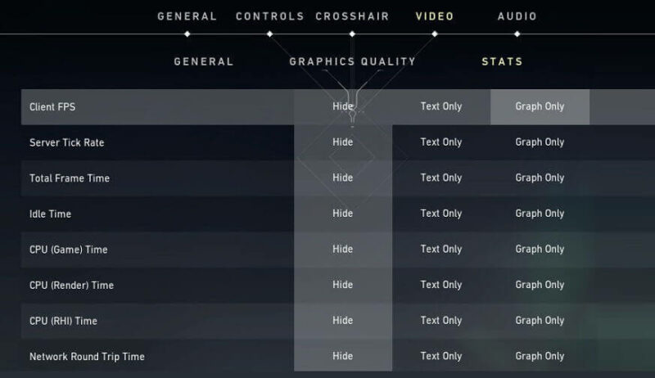
Task: Set Client FPS to Text Only
Action: pos(441,107)
